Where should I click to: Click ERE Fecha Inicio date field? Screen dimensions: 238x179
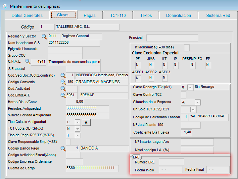[x=170, y=170]
